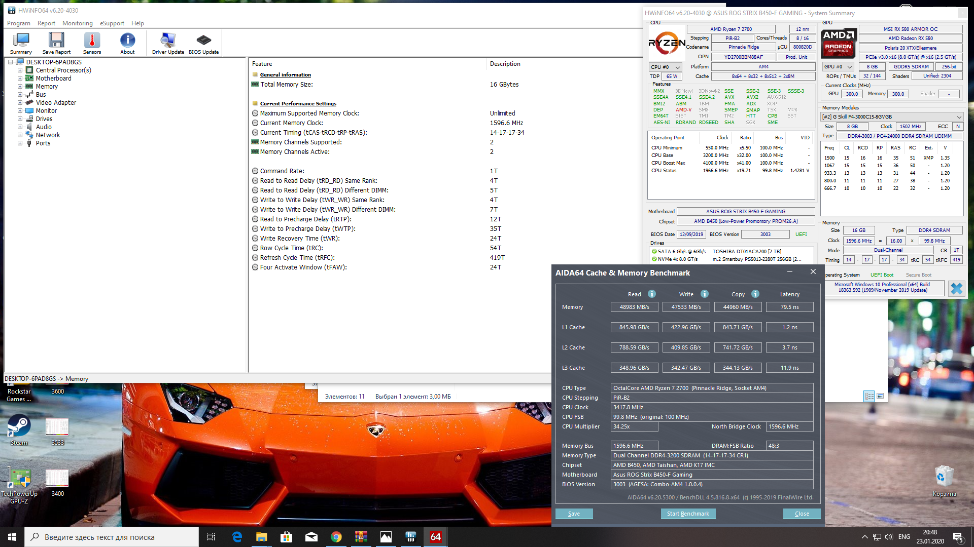The image size is (974, 547).
Task: Open the CPU #0 selector dropdown
Action: (x=665, y=67)
